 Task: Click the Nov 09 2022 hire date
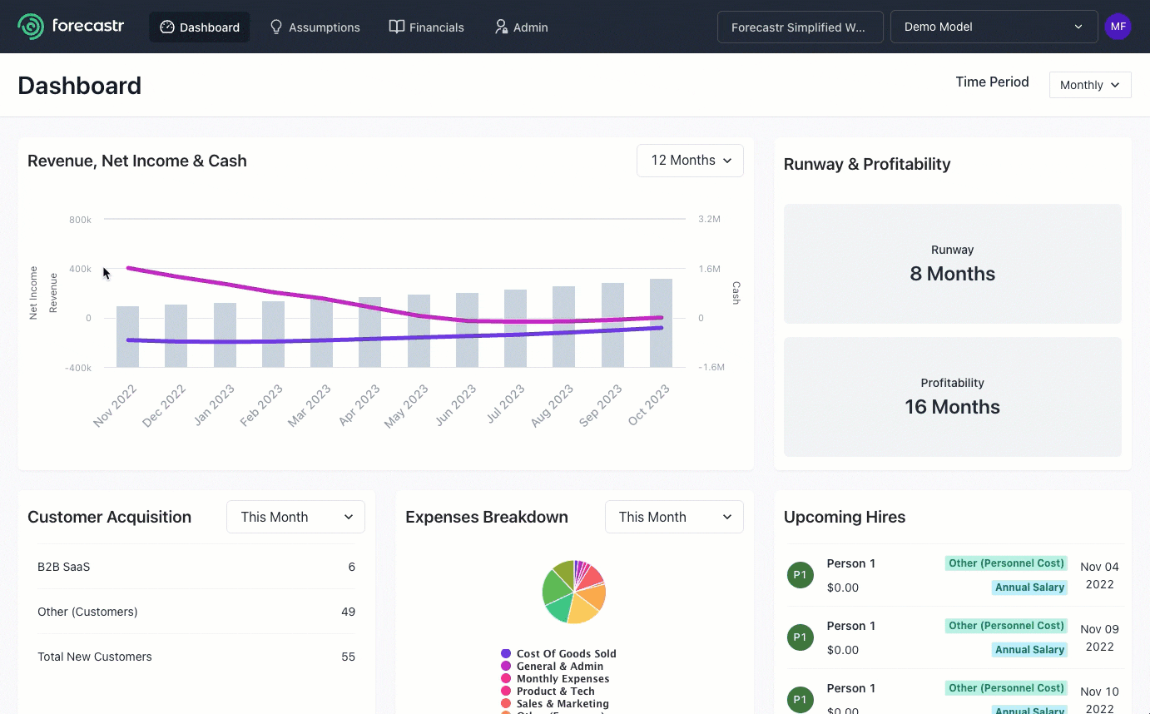point(1099,637)
